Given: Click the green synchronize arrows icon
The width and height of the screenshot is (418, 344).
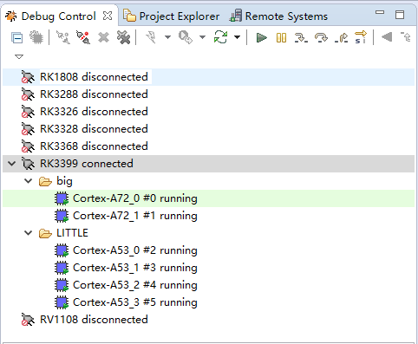Looking at the screenshot, I should click(x=220, y=37).
